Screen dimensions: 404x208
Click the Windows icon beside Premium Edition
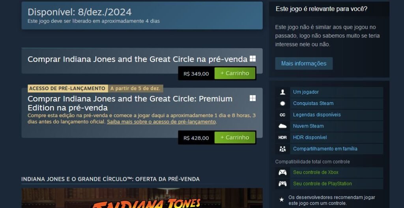(252, 98)
